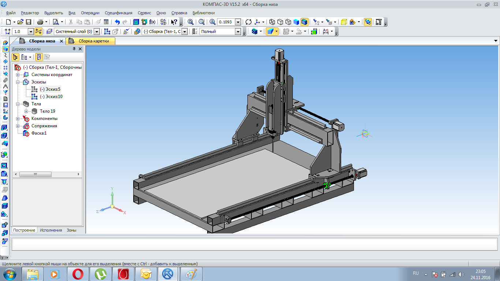Collapse the Эскизы tree node
Image resolution: width=500 pixels, height=281 pixels.
coord(18,82)
